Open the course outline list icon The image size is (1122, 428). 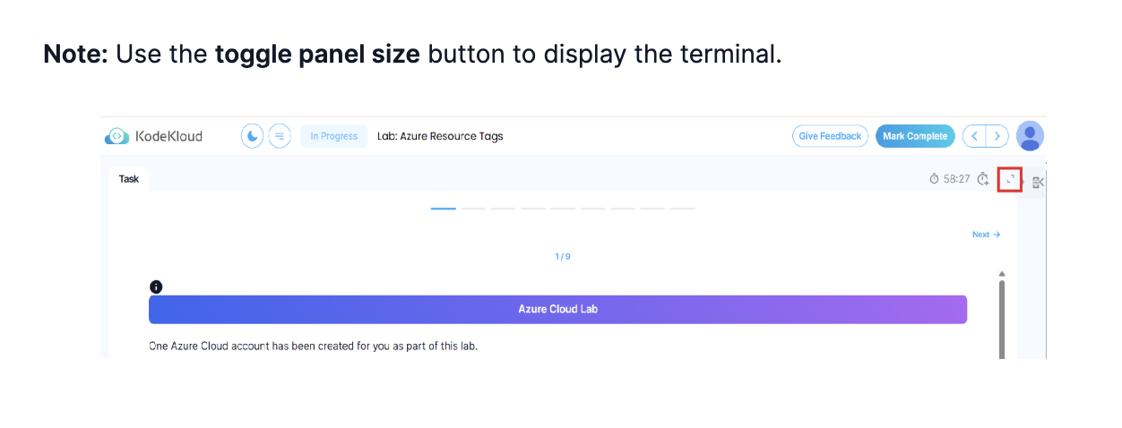point(280,136)
